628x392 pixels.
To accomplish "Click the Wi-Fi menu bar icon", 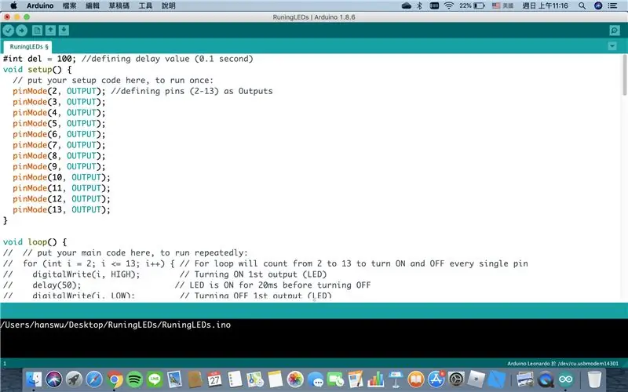I will pyautogui.click(x=449, y=5).
